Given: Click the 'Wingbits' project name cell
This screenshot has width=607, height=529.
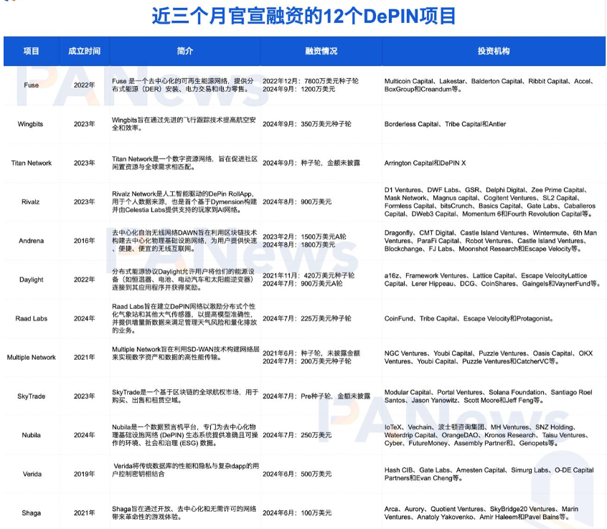Looking at the screenshot, I should 31,124.
